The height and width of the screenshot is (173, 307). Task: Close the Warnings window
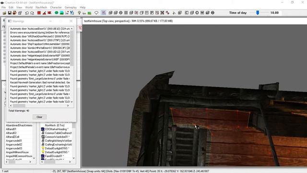71,21
